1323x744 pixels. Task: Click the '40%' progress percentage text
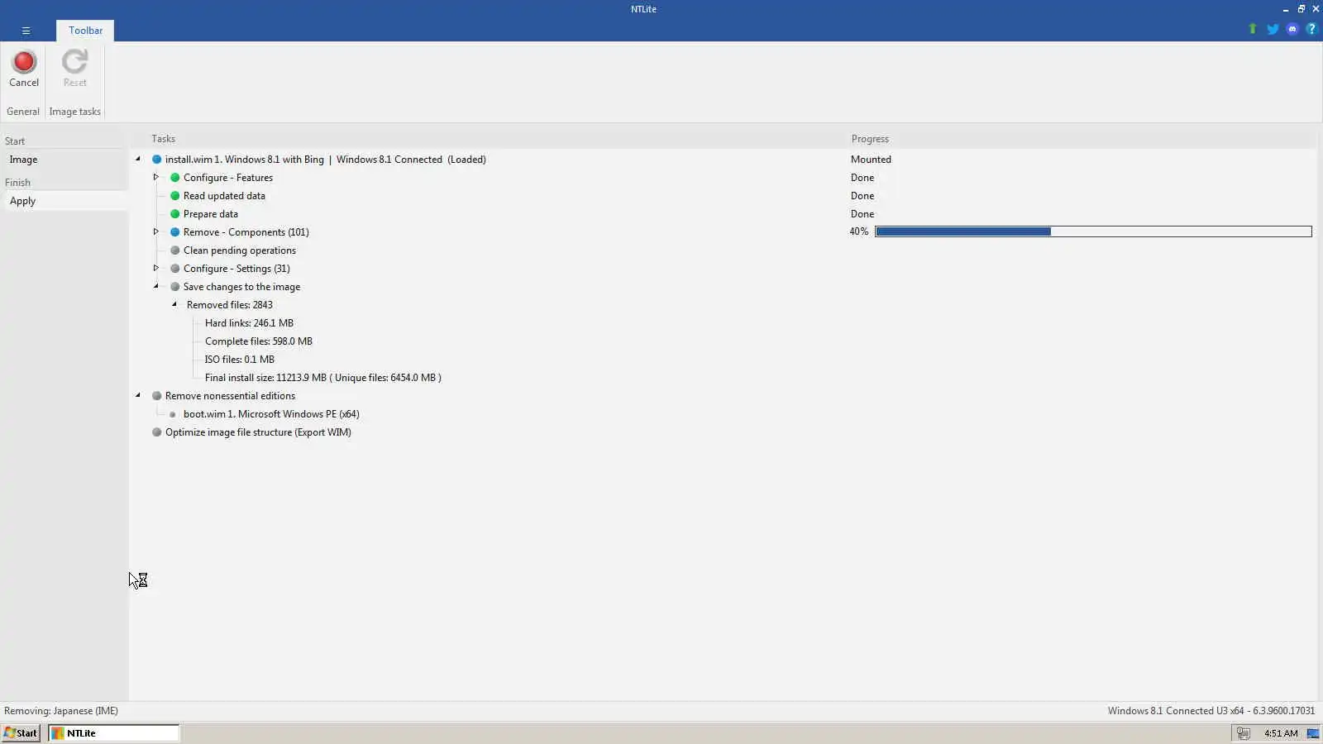click(x=859, y=231)
